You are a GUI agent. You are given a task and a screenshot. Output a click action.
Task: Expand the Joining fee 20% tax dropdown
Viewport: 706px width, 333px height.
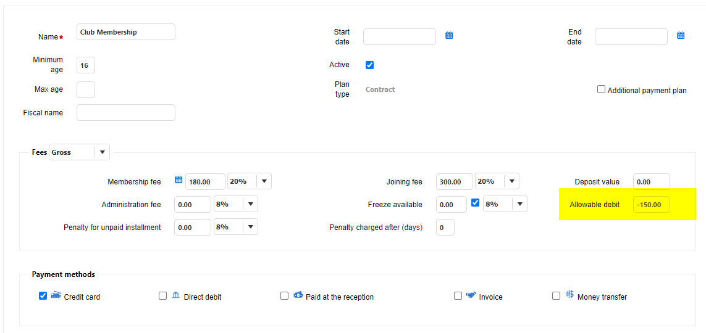[x=511, y=181]
